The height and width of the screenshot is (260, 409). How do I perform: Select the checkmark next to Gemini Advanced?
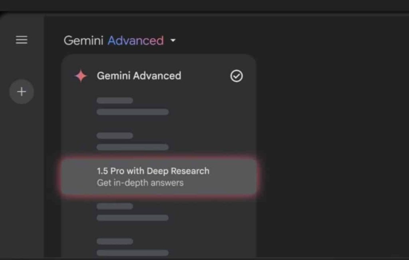coord(236,76)
